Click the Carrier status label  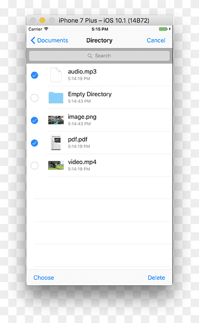(35, 29)
